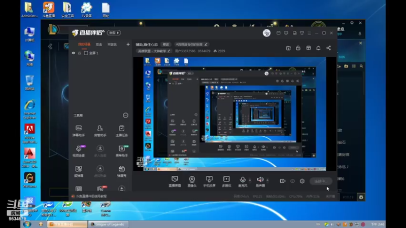
Task: Open the 房管助手 room manager tool
Action: pyautogui.click(x=100, y=131)
